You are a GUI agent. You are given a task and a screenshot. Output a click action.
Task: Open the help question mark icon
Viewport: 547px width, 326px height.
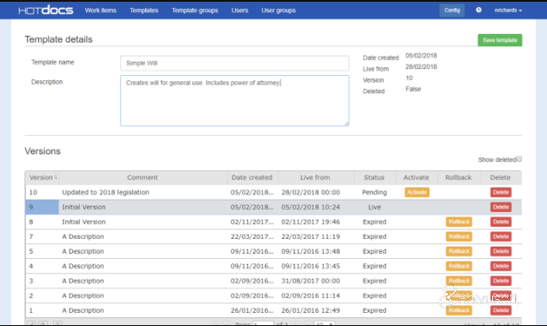[x=479, y=10]
